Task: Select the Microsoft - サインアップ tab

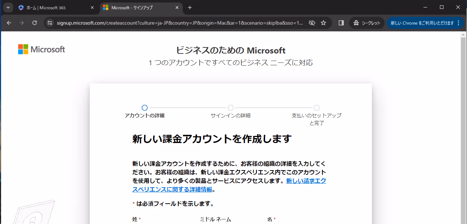Action: coord(141,7)
